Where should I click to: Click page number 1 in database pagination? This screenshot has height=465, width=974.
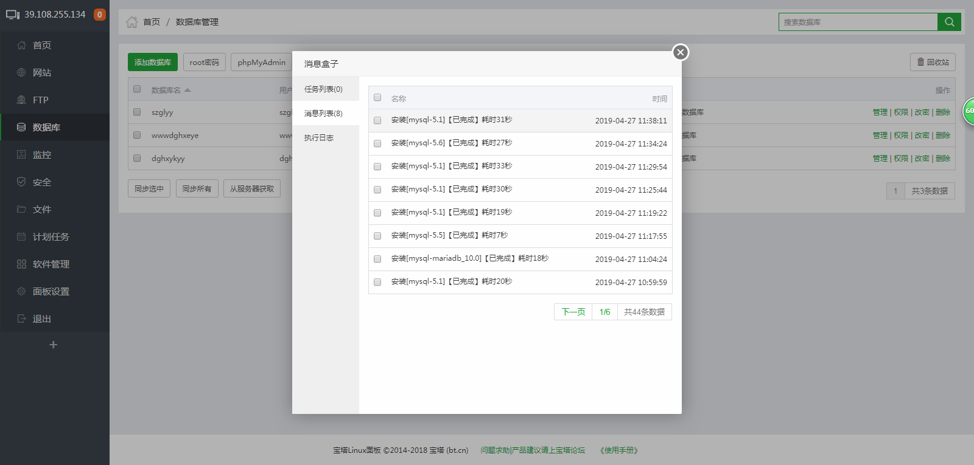[x=895, y=191]
